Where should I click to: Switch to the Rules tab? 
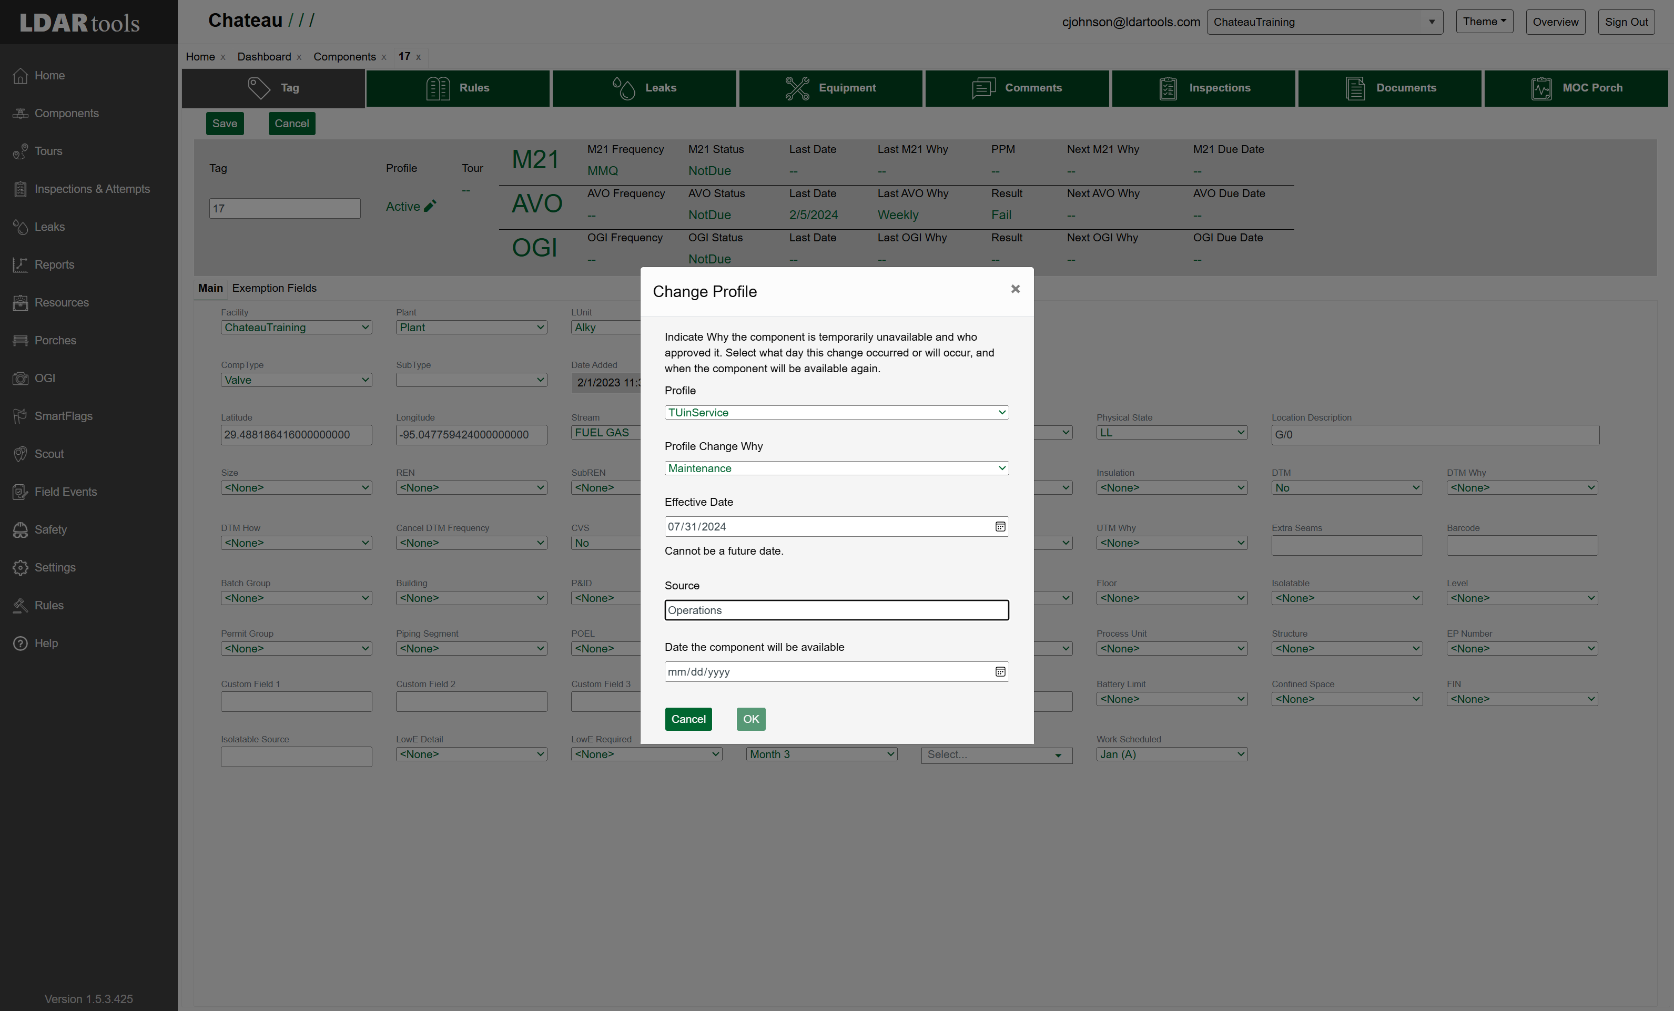click(x=458, y=88)
